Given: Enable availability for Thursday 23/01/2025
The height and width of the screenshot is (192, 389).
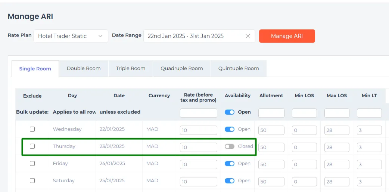Looking at the screenshot, I should coord(230,147).
